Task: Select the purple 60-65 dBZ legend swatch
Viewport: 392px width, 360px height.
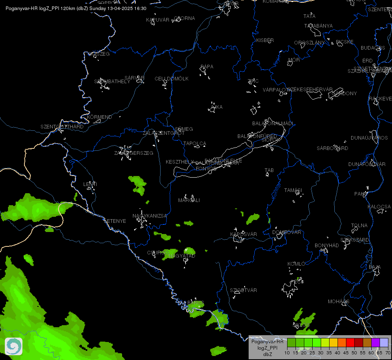Action: click(x=376, y=343)
